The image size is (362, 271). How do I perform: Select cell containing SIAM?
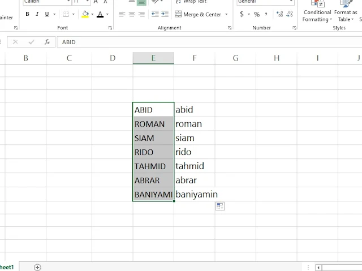click(x=153, y=138)
